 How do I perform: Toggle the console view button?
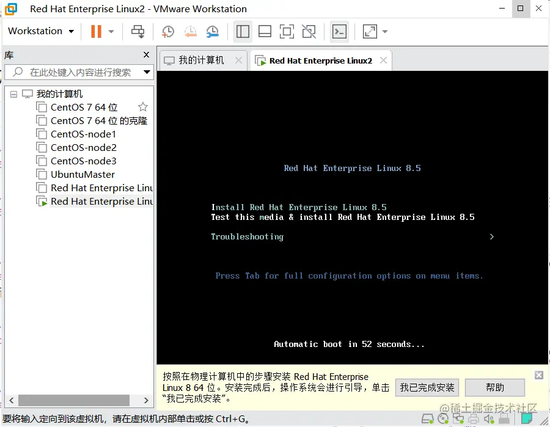click(x=339, y=31)
